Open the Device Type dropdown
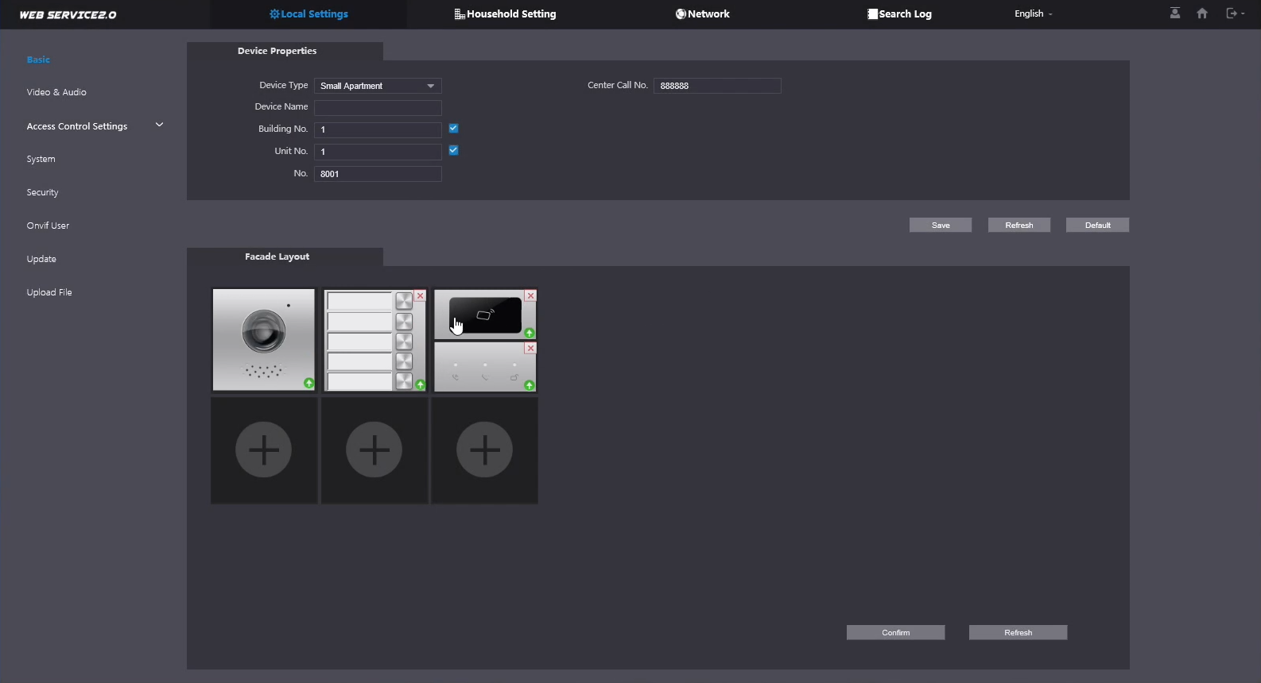Viewport: 1261px width, 683px height. tap(378, 86)
